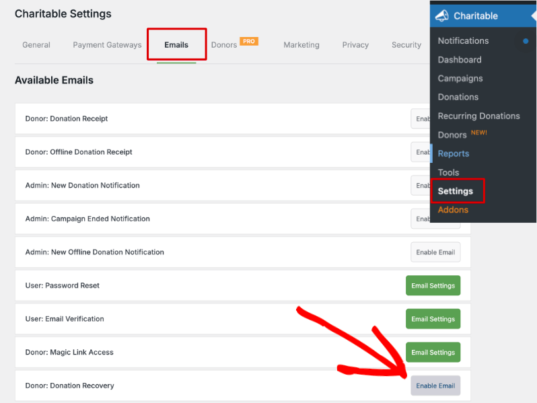Open Donations in sidebar menu

click(458, 97)
